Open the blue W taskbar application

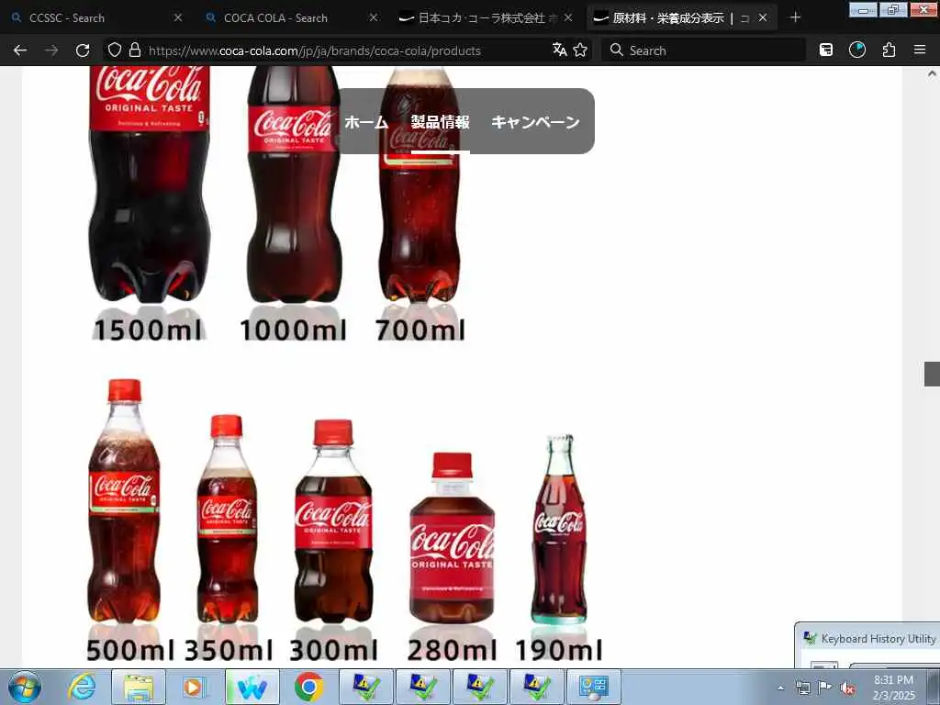(x=252, y=687)
